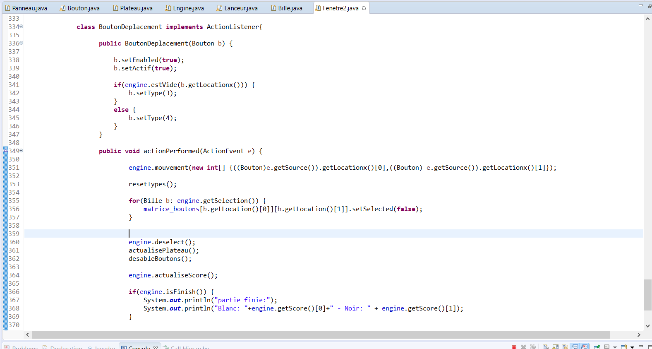The height and width of the screenshot is (349, 652).
Task: Minimize the bottom console panel
Action: [x=641, y=346]
